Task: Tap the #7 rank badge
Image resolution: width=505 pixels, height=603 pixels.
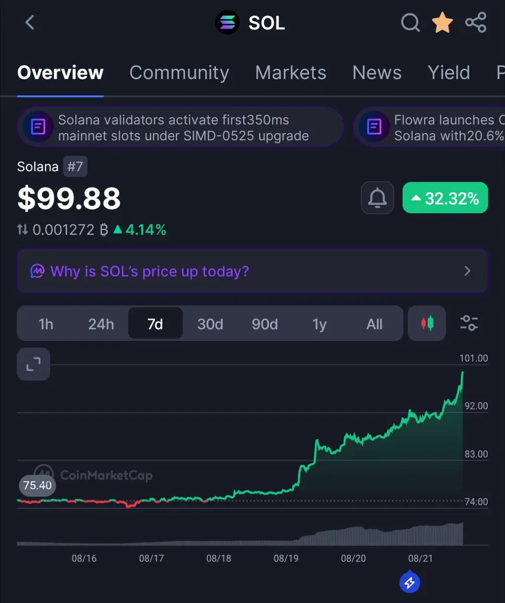Action: (75, 166)
